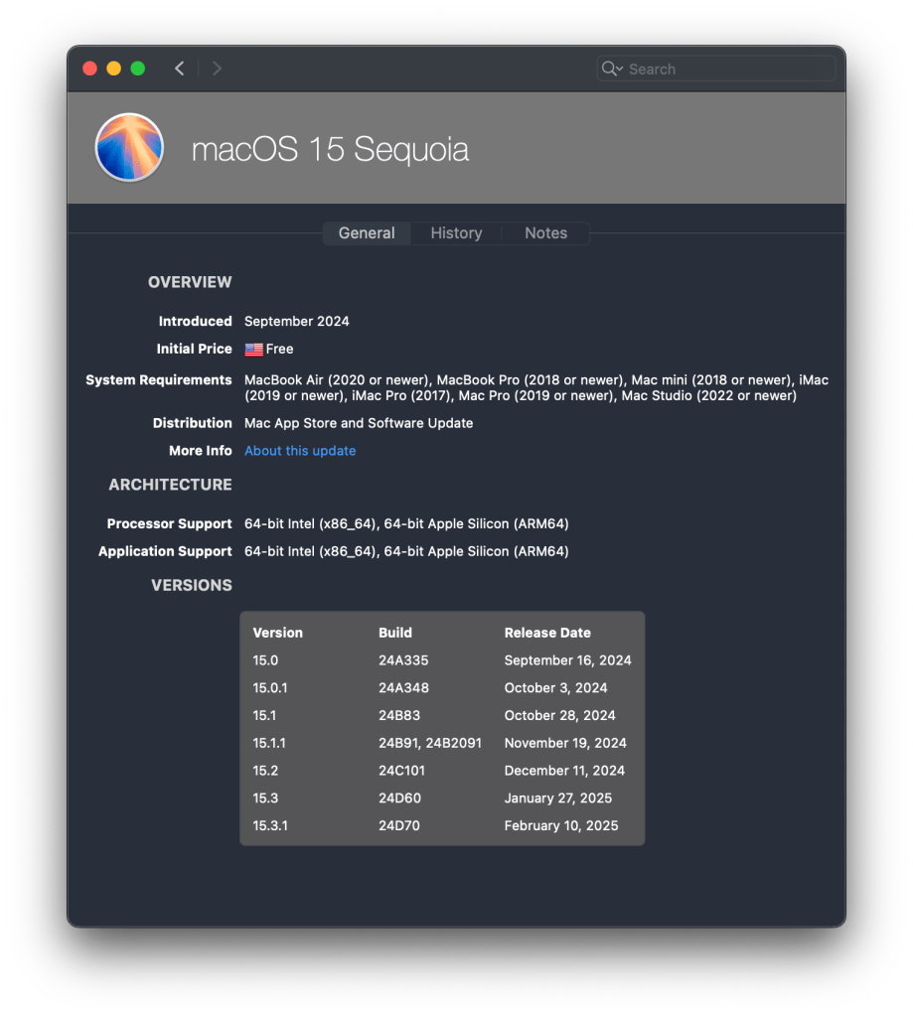Screen dimensions: 913x1016
Task: Click the US flag beside Free
Action: tap(253, 350)
